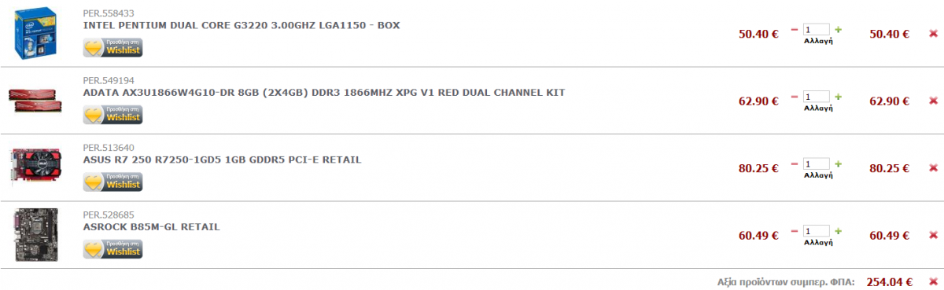Add ADATA RAM kit to Wishlist

point(112,115)
